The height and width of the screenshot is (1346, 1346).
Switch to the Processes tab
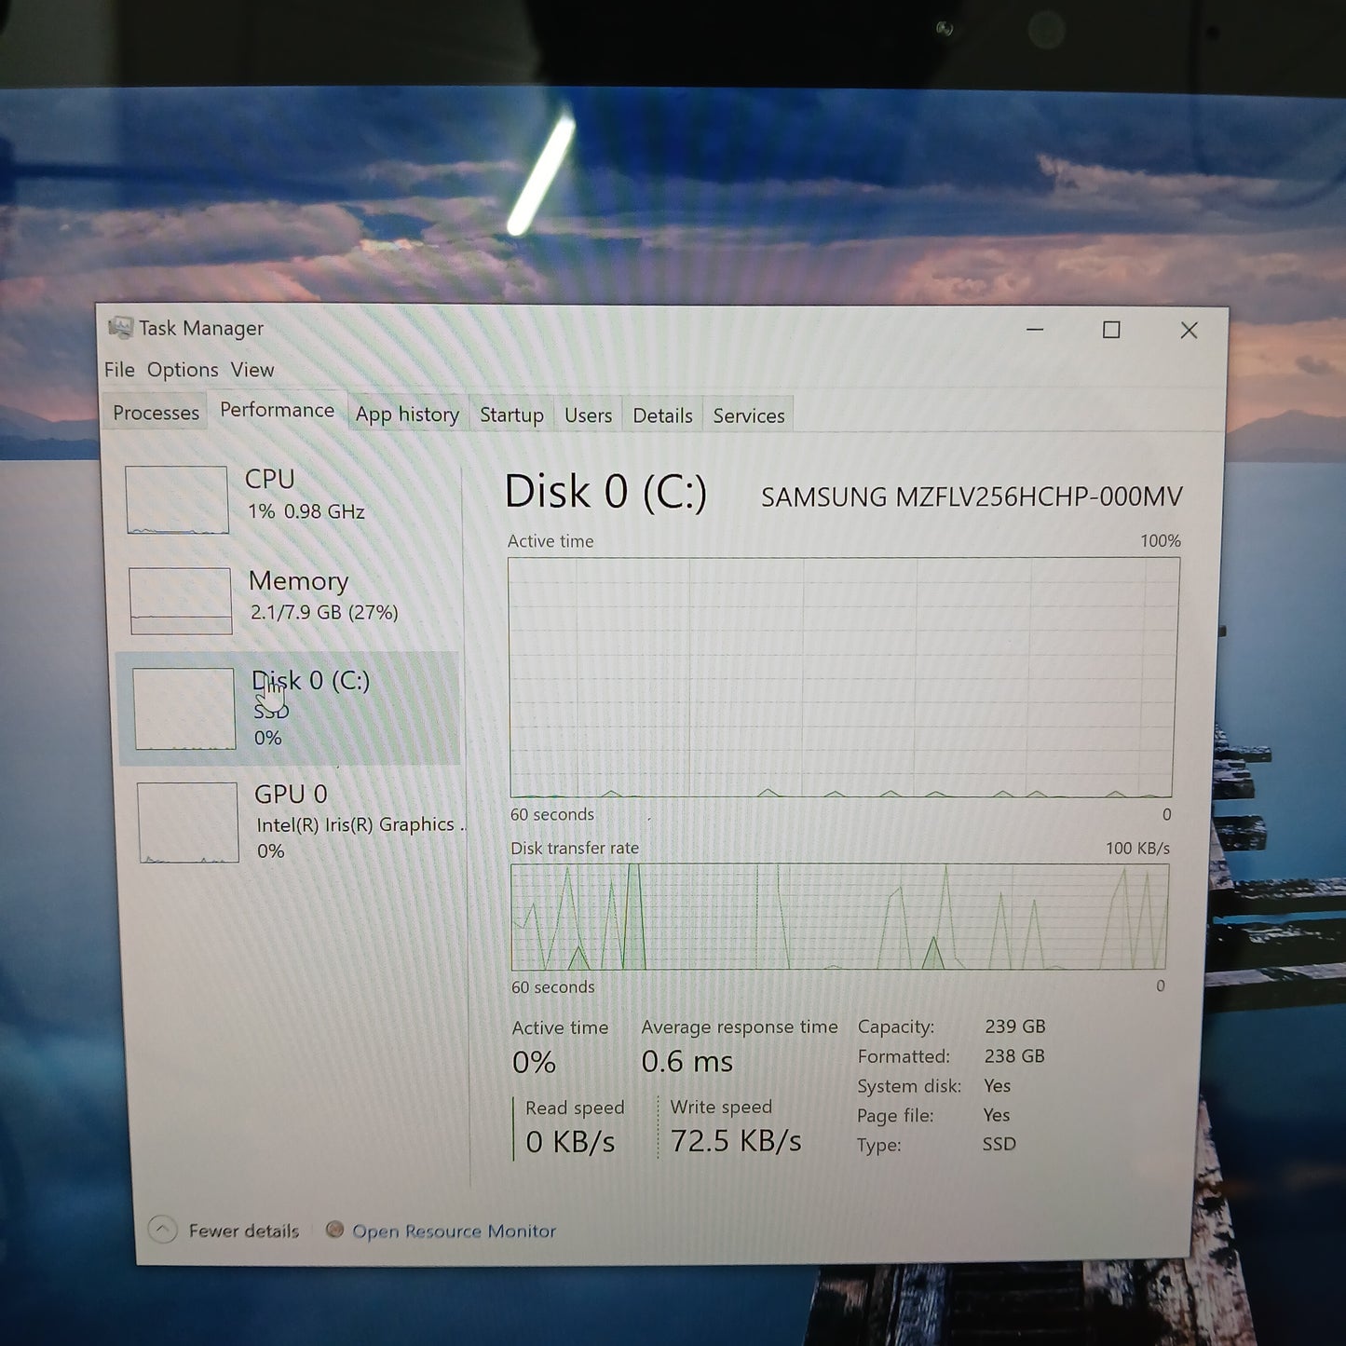click(156, 413)
